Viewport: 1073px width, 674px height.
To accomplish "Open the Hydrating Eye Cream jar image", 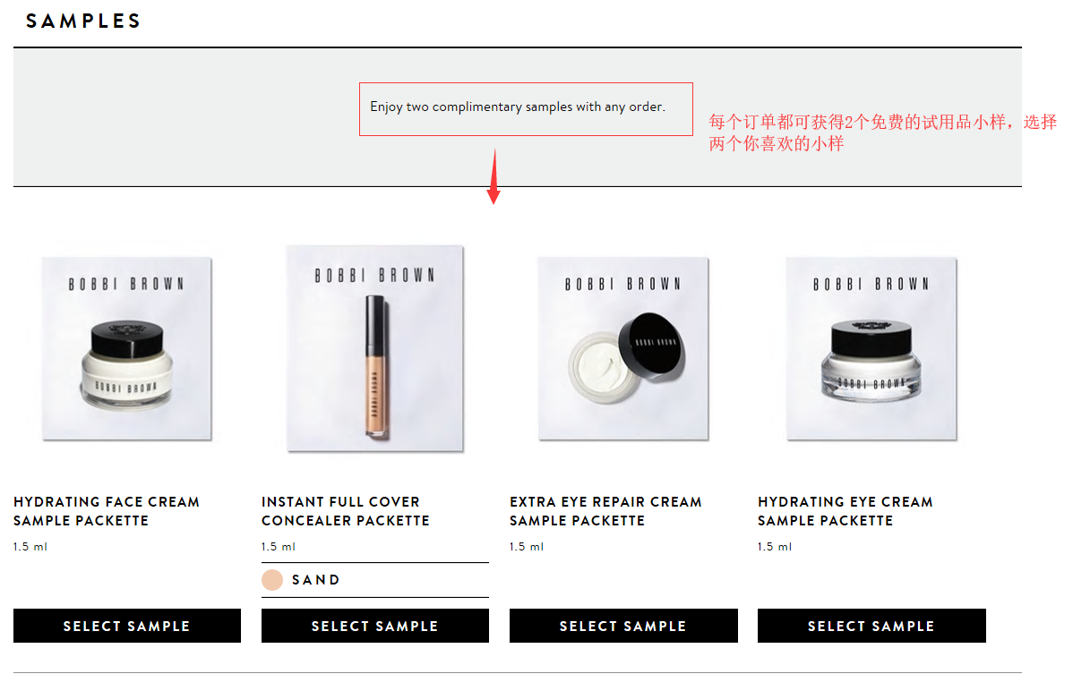I will click(x=871, y=348).
